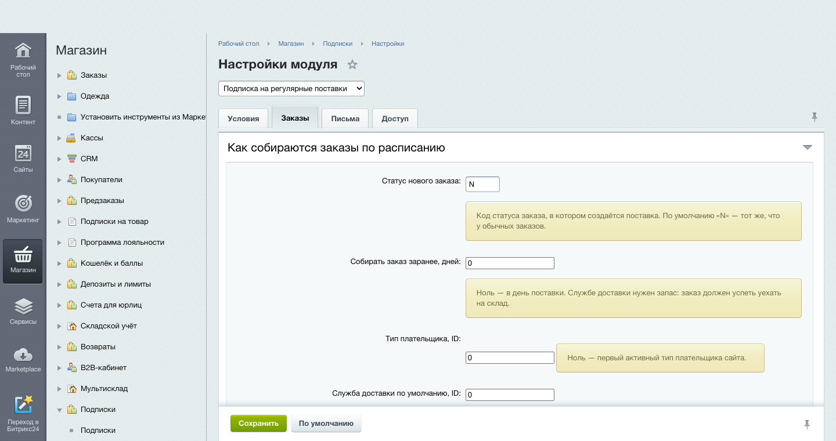Switch to the Письма tab
Image resolution: width=836 pixels, height=441 pixels.
[345, 118]
